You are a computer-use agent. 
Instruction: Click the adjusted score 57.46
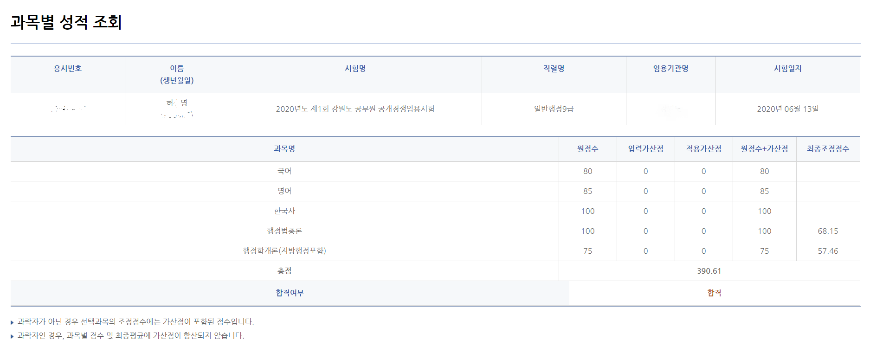[828, 251]
